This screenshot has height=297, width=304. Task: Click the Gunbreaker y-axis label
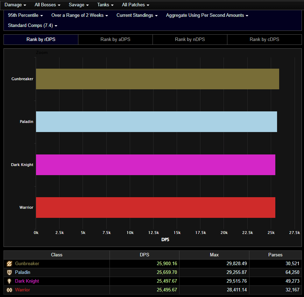(x=22, y=79)
